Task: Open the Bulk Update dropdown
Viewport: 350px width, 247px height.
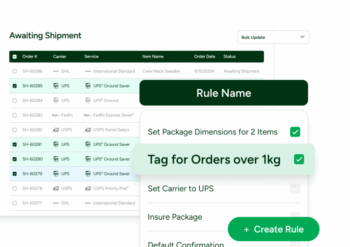Action: point(273,37)
